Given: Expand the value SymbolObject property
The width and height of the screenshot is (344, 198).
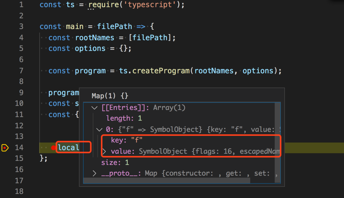Looking at the screenshot, I should (x=105, y=151).
